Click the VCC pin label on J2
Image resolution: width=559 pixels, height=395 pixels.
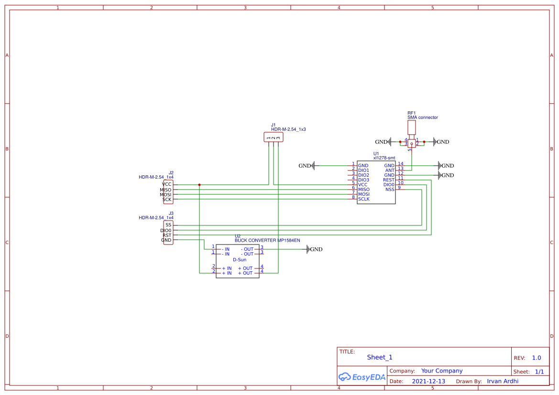point(167,184)
